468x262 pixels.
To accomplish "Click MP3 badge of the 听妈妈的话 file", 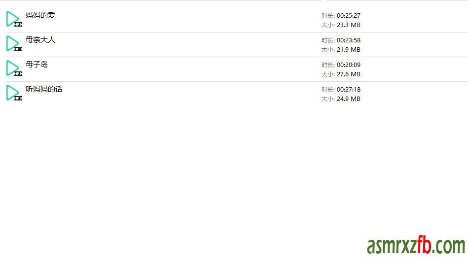I will tap(18, 98).
